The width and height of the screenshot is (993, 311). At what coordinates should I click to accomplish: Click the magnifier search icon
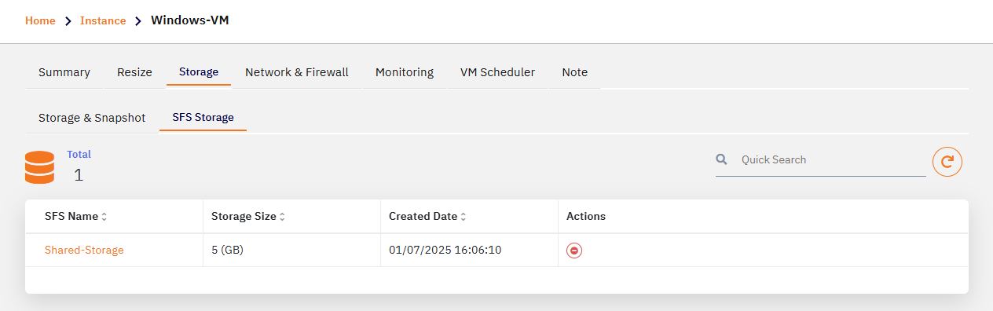tap(721, 159)
